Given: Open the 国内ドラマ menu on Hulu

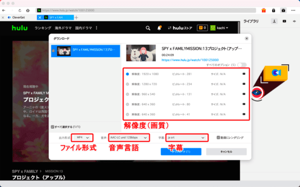Looking at the screenshot, I should point(83,28).
